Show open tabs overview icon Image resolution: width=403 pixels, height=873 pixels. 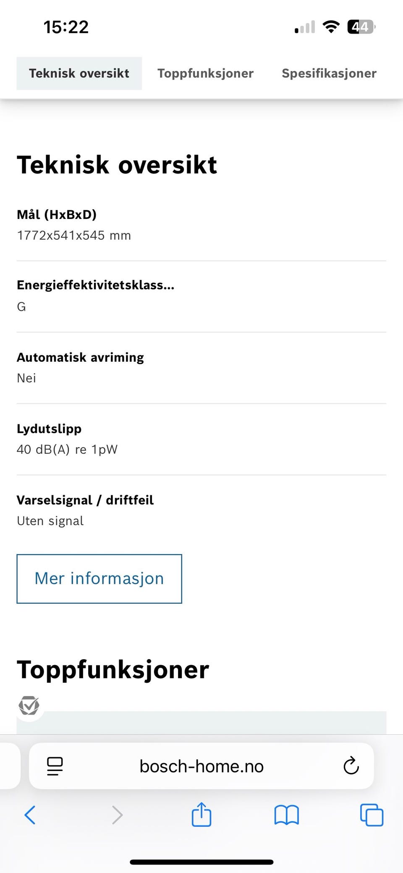click(372, 815)
